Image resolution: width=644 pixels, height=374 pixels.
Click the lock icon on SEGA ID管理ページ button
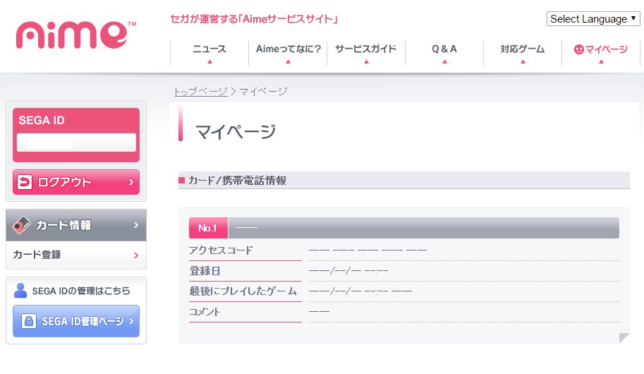click(28, 321)
